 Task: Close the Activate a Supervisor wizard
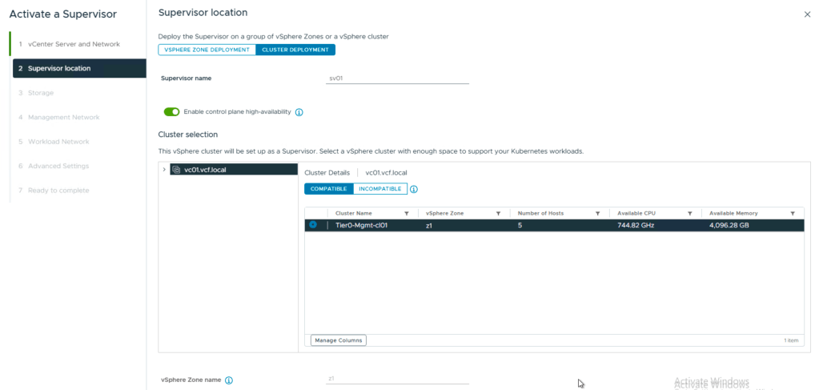pos(807,14)
